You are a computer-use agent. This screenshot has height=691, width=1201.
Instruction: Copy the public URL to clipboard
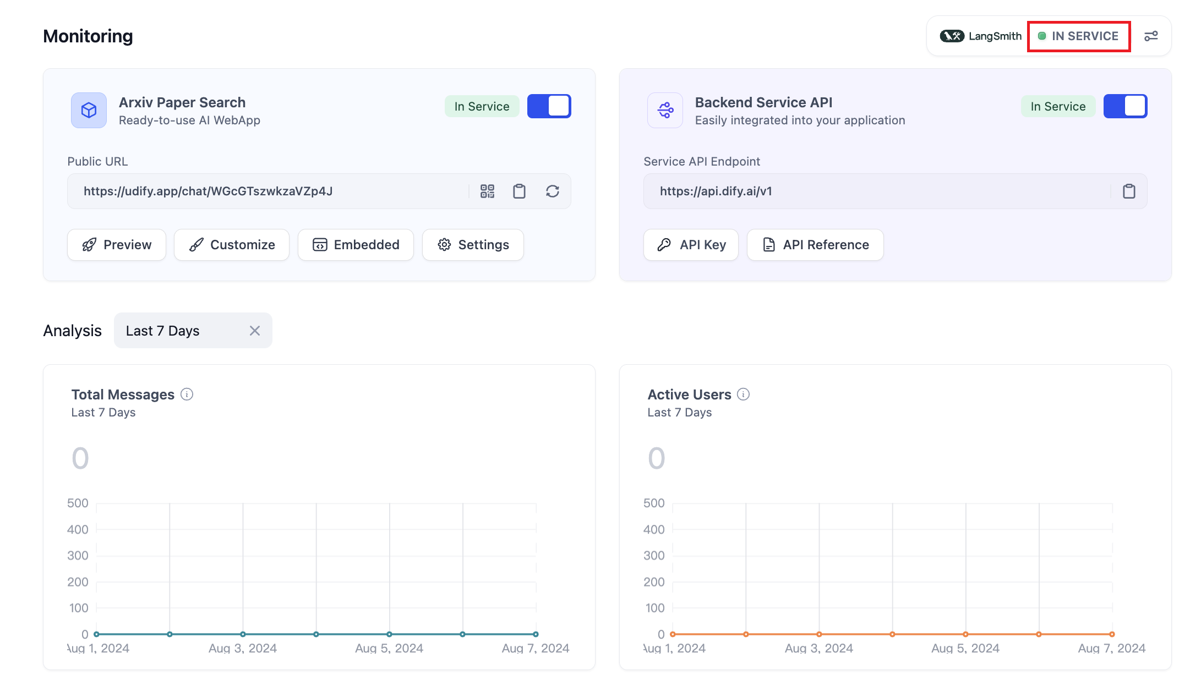[x=519, y=191]
